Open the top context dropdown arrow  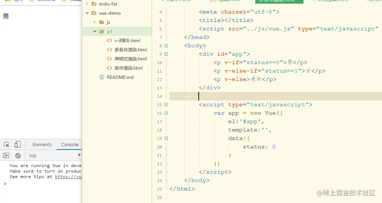pyautogui.click(x=79, y=155)
